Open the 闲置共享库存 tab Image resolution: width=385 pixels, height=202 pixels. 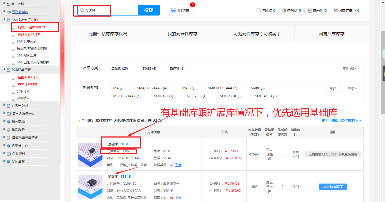331,34
